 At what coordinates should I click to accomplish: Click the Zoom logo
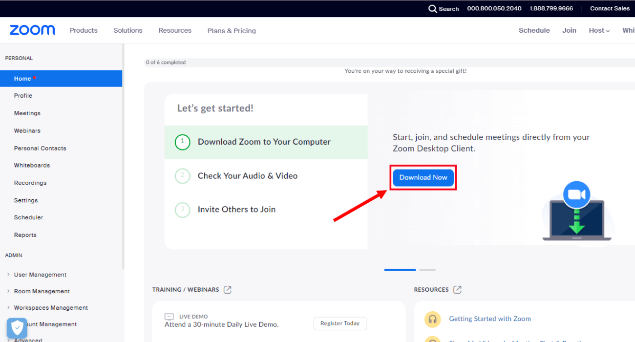click(32, 30)
